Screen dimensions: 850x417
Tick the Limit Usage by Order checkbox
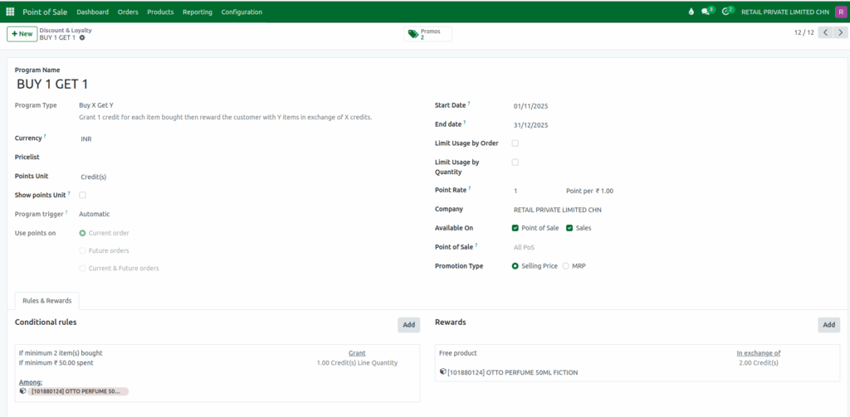click(x=515, y=143)
